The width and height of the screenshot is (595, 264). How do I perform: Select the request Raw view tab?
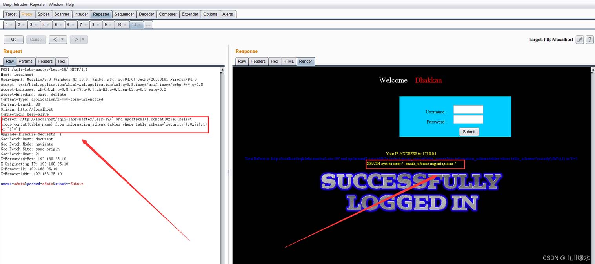click(x=10, y=61)
